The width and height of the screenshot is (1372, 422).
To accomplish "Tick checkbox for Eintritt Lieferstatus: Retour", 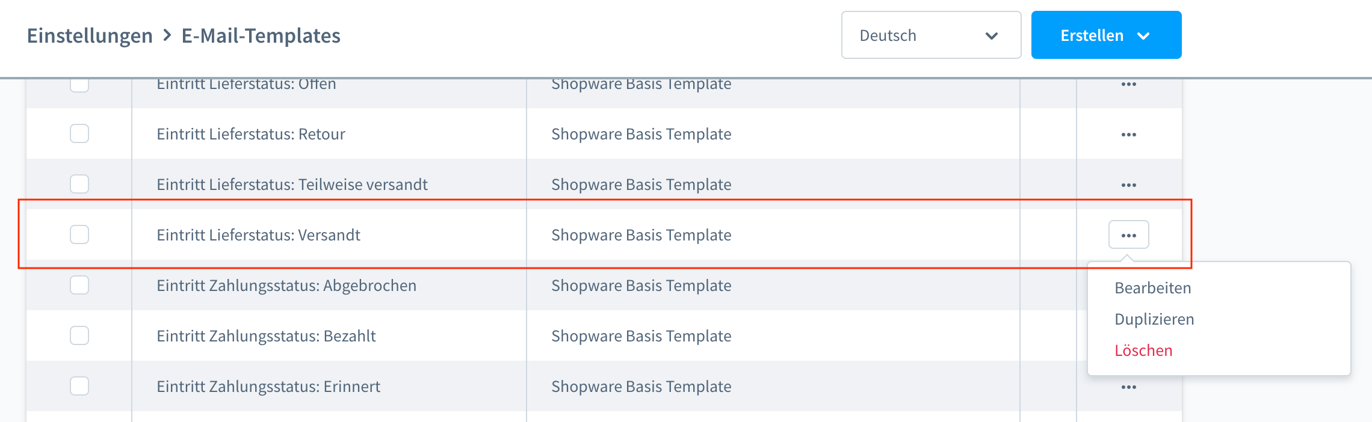I will (x=79, y=133).
